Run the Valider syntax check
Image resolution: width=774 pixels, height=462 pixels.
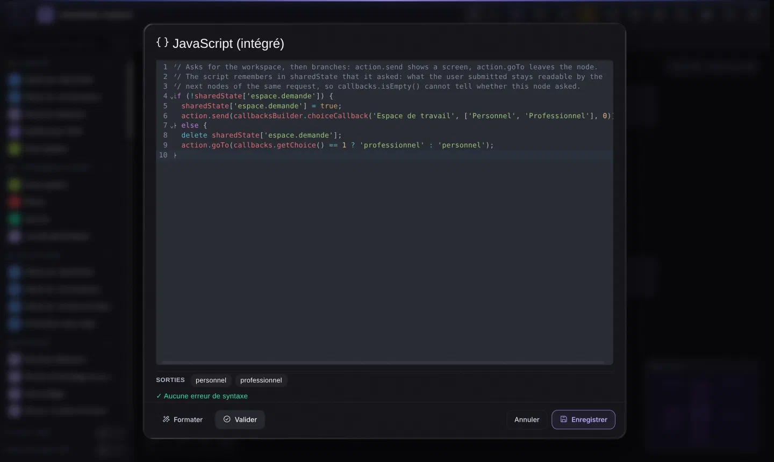(x=240, y=420)
